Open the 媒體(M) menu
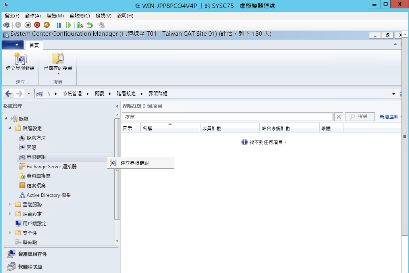The height and width of the screenshot is (273, 409). click(x=55, y=16)
